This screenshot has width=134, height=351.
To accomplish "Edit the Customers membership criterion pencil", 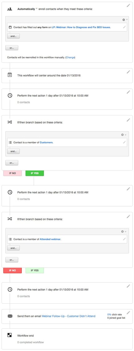I will coord(124,142).
